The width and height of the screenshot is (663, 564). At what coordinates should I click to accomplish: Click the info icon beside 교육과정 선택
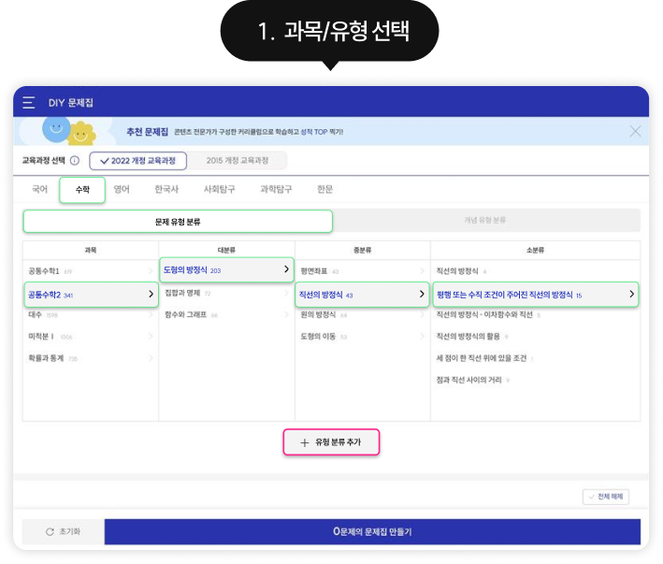(x=74, y=161)
